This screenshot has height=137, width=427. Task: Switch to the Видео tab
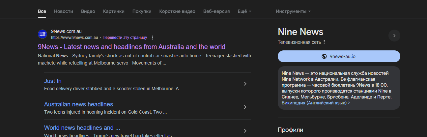pos(88,11)
